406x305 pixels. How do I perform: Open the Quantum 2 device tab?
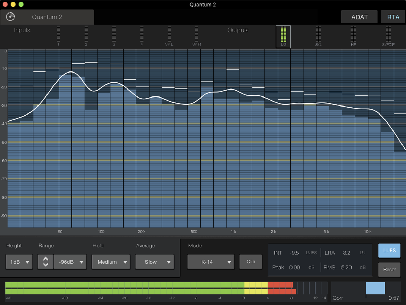pyautogui.click(x=47, y=17)
